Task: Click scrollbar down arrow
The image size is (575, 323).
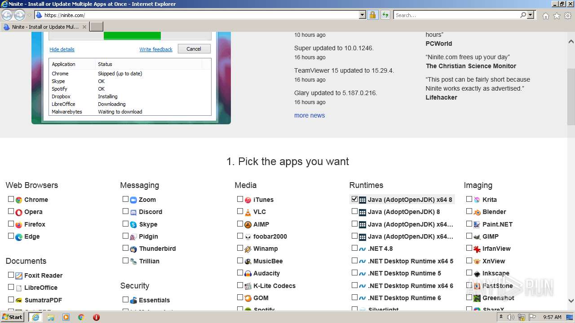Action: click(571, 301)
